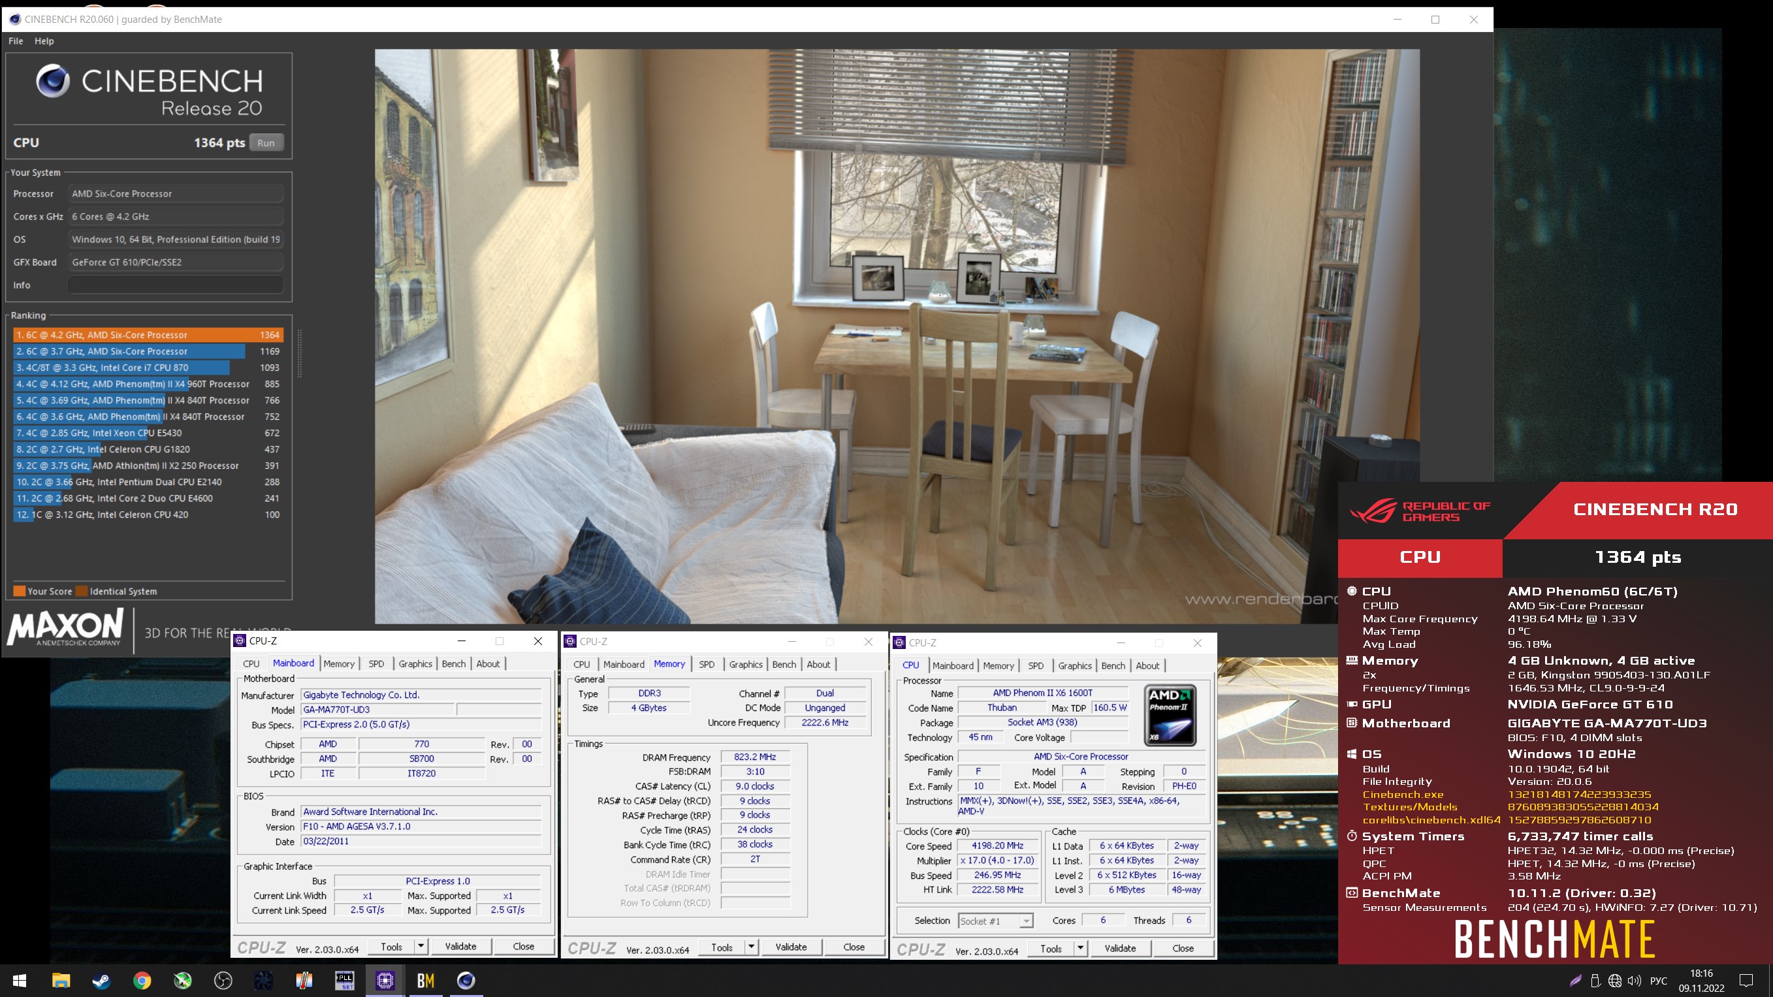The width and height of the screenshot is (1773, 997).
Task: Select ranking entry Intel Xeon CPU E5430
Action: (148, 433)
